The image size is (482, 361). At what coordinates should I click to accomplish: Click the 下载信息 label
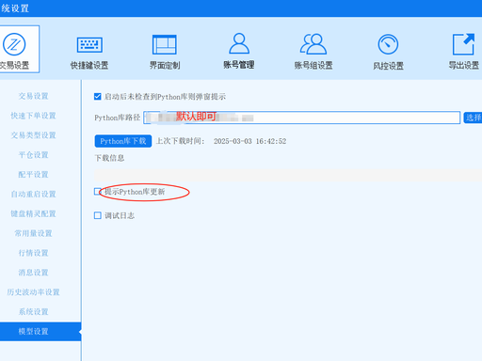pyautogui.click(x=109, y=158)
